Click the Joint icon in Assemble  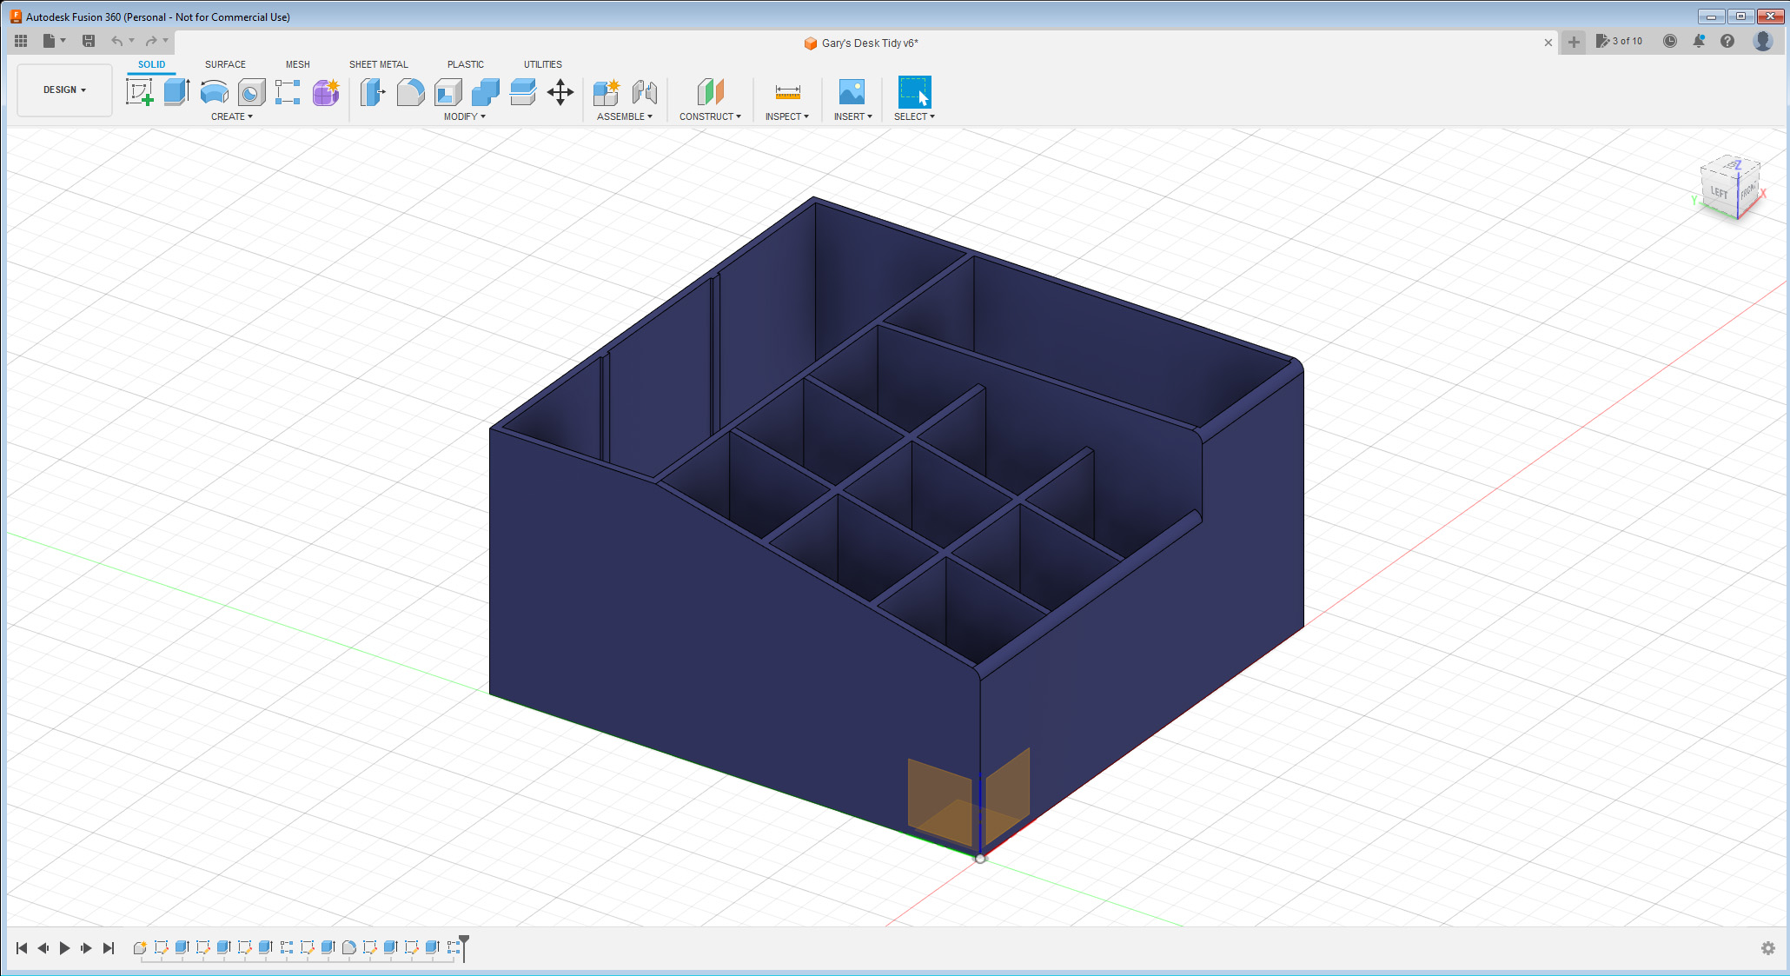[x=645, y=91]
